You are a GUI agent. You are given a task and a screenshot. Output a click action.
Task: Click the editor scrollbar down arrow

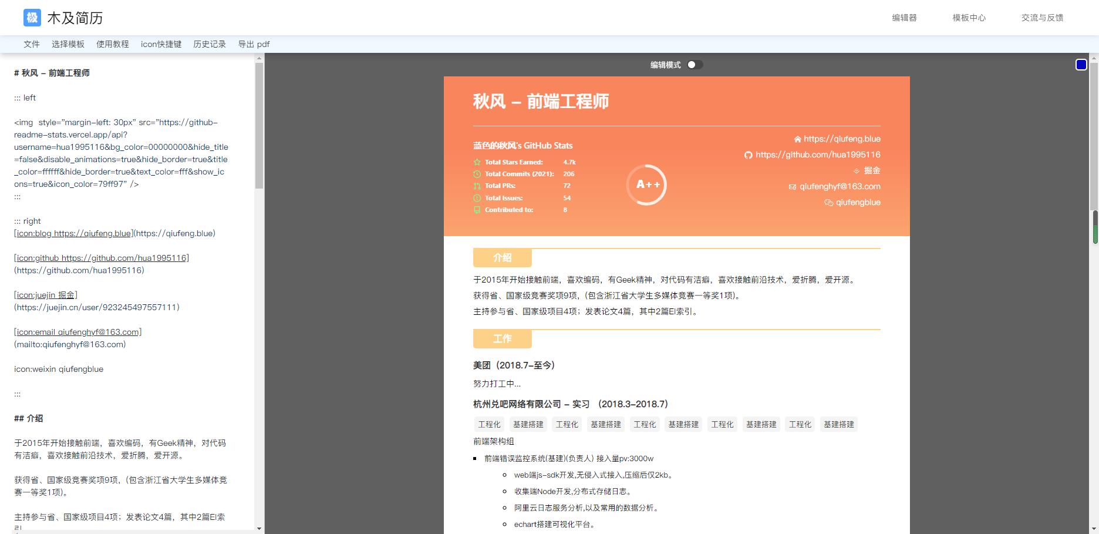tap(259, 529)
